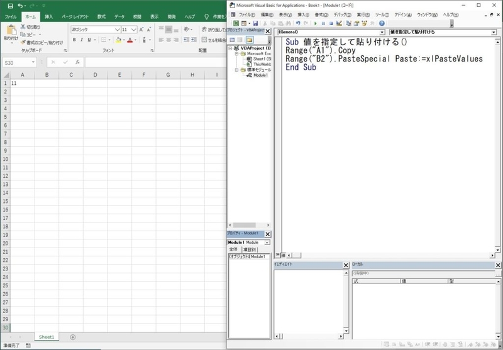Click the decrease indent button

[x=186, y=40]
